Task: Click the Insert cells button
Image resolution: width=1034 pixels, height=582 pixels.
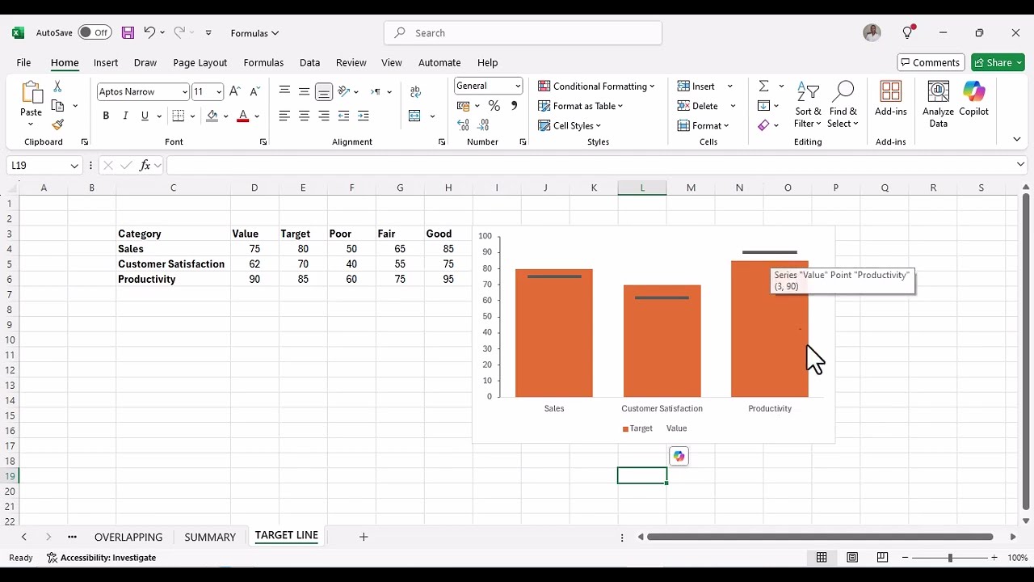Action: (696, 86)
